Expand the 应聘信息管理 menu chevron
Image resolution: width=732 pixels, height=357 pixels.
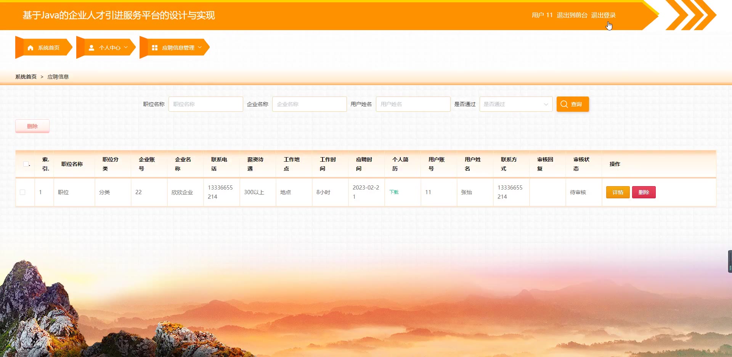point(200,48)
